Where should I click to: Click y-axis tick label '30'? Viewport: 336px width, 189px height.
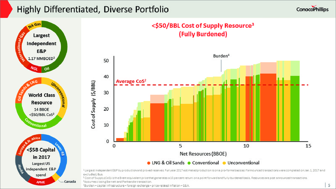[106, 93]
